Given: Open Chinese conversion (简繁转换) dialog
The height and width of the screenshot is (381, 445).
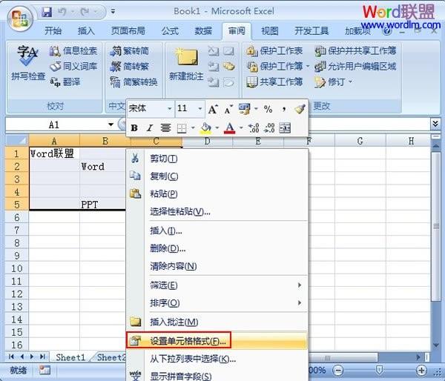Looking at the screenshot, I should click(x=133, y=82).
